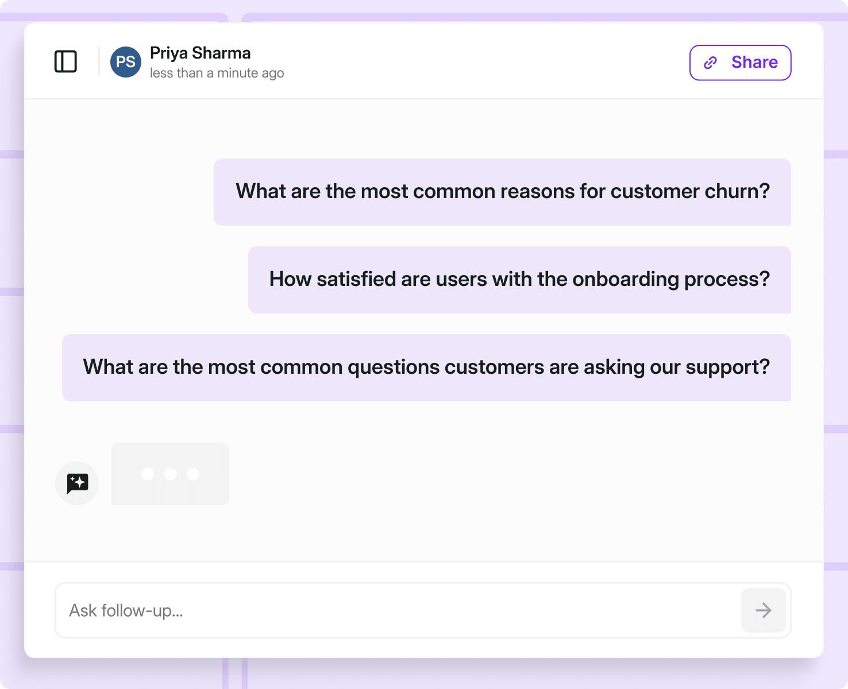Select the onboarding process question bubble

[x=519, y=280]
